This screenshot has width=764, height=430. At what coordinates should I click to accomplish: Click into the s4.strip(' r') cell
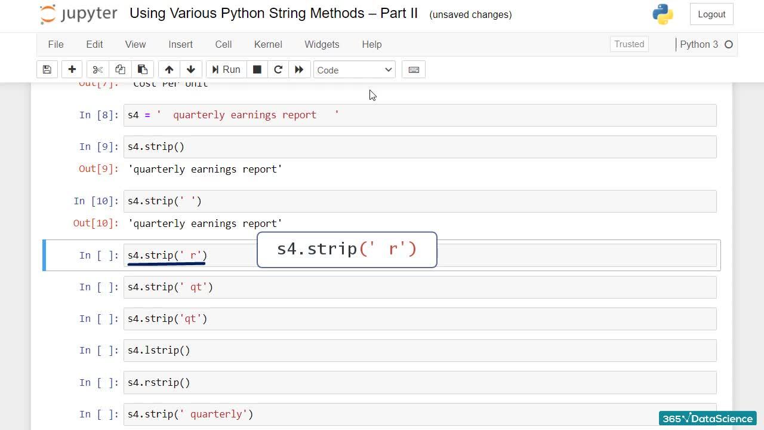(420, 256)
